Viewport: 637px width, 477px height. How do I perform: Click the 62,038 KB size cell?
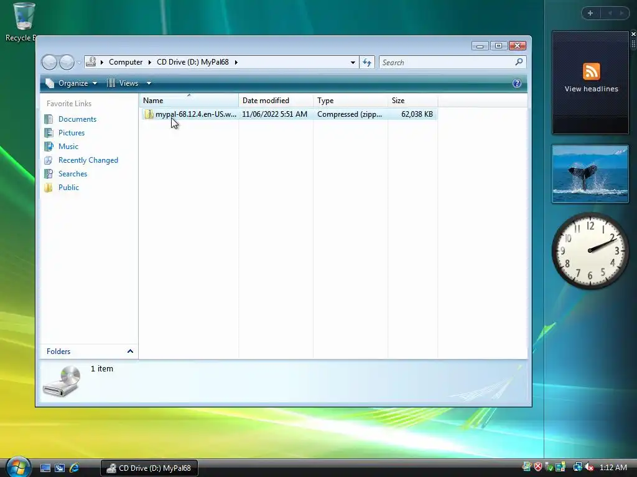417,114
